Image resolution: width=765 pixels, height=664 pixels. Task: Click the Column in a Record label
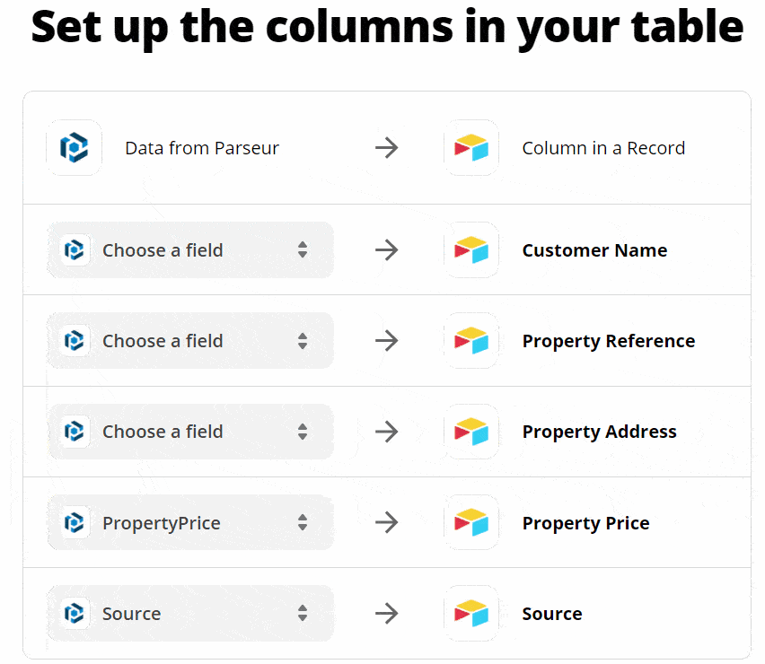click(602, 147)
